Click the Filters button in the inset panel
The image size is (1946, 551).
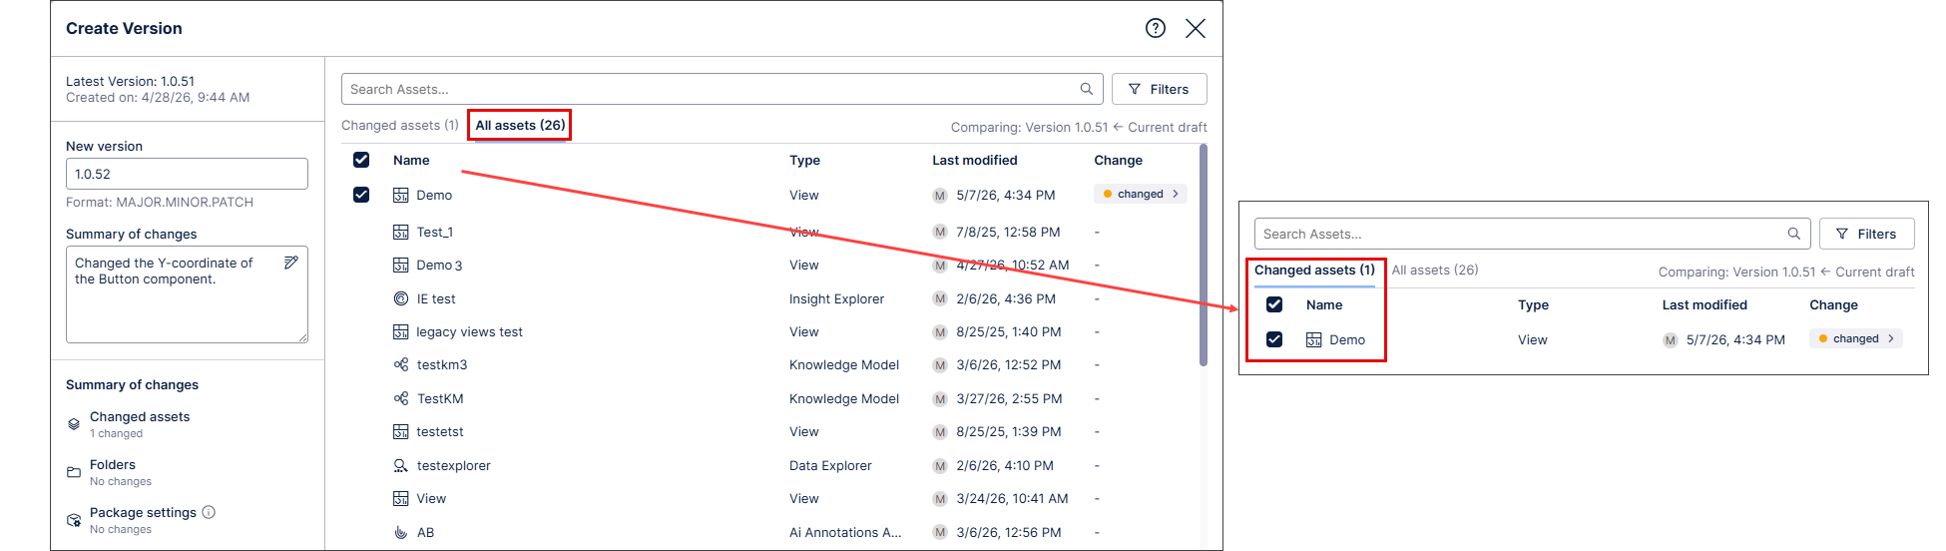1867,234
